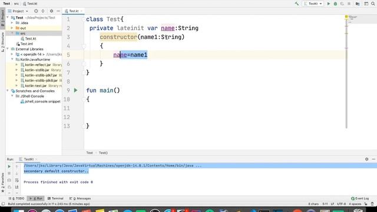Screen dimensions: 377x212
Task: Open Run panel gear settings
Action: (x=366, y=159)
